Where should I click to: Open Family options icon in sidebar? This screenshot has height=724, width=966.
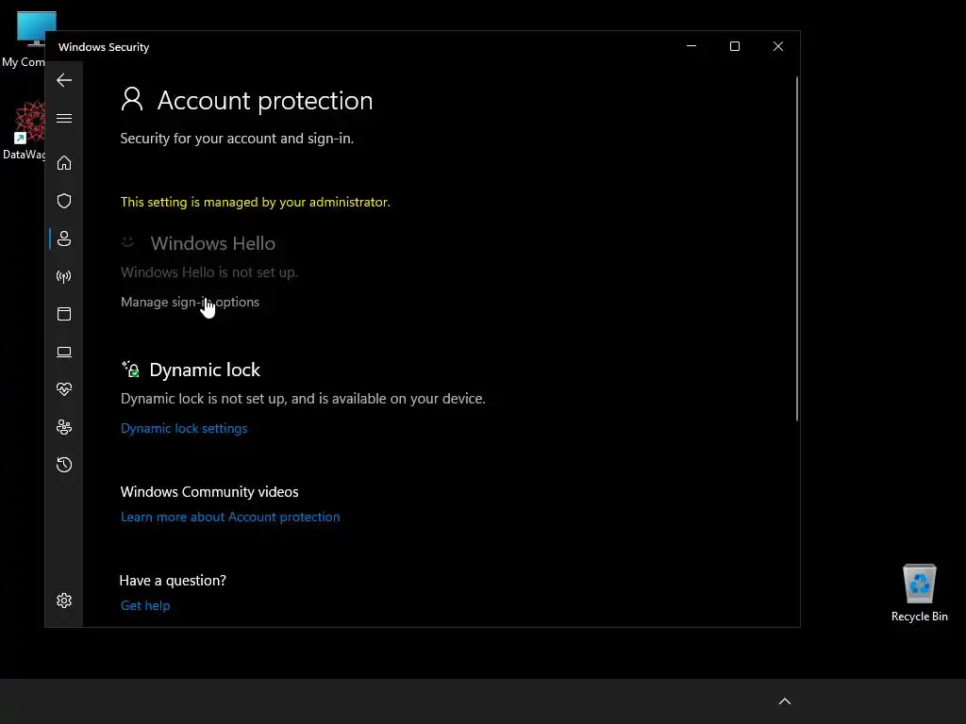point(64,427)
